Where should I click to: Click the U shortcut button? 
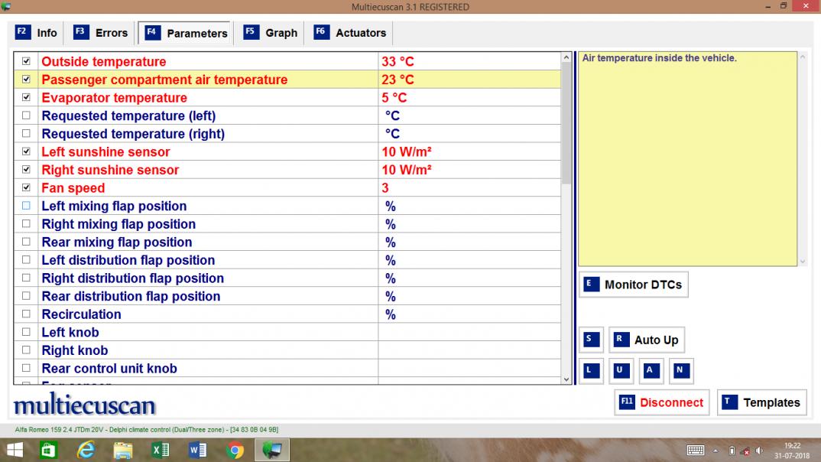tap(621, 371)
